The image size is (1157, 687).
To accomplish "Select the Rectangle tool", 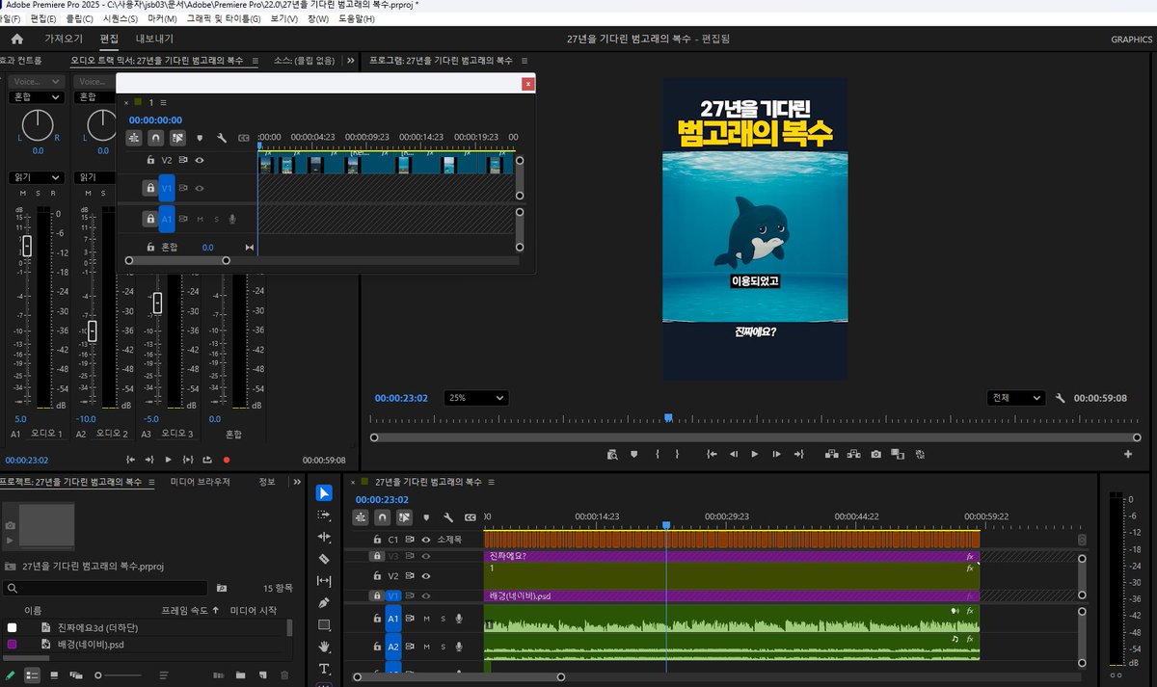I will point(324,625).
